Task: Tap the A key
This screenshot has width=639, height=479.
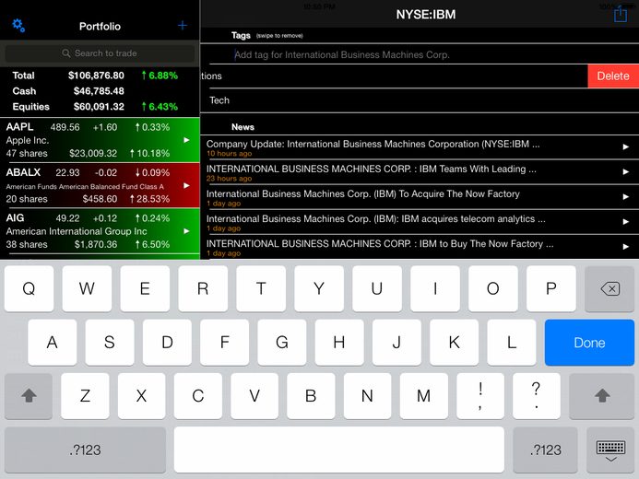Action: [x=53, y=343]
